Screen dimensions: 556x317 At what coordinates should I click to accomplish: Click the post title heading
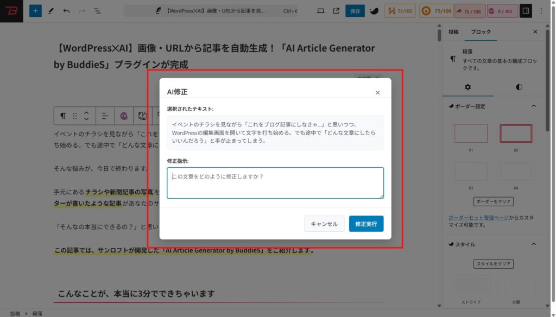[214, 56]
